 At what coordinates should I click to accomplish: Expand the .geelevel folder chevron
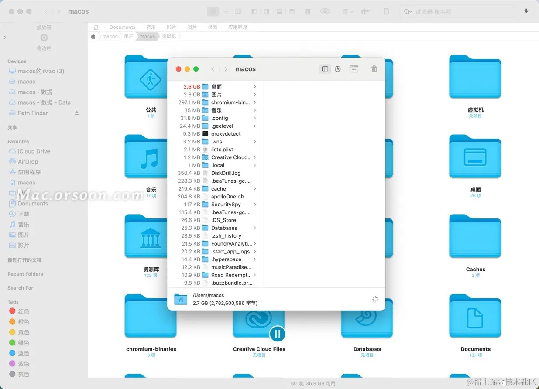[x=254, y=126]
